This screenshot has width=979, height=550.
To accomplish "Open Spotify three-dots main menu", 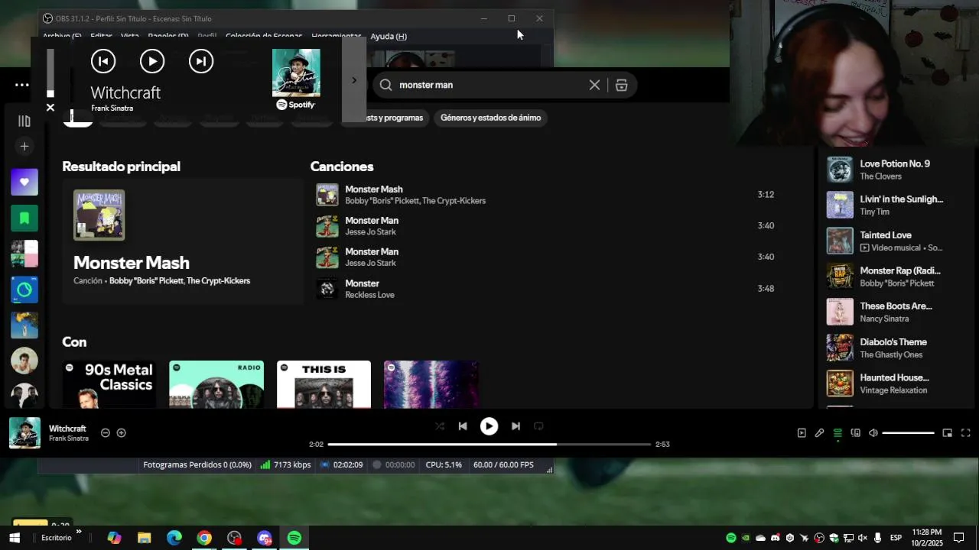I will (22, 85).
